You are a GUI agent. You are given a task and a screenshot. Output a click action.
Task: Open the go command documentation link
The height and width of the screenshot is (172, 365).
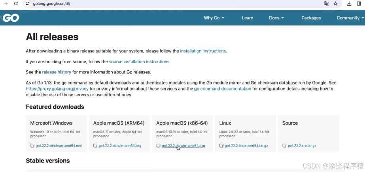pos(223,89)
